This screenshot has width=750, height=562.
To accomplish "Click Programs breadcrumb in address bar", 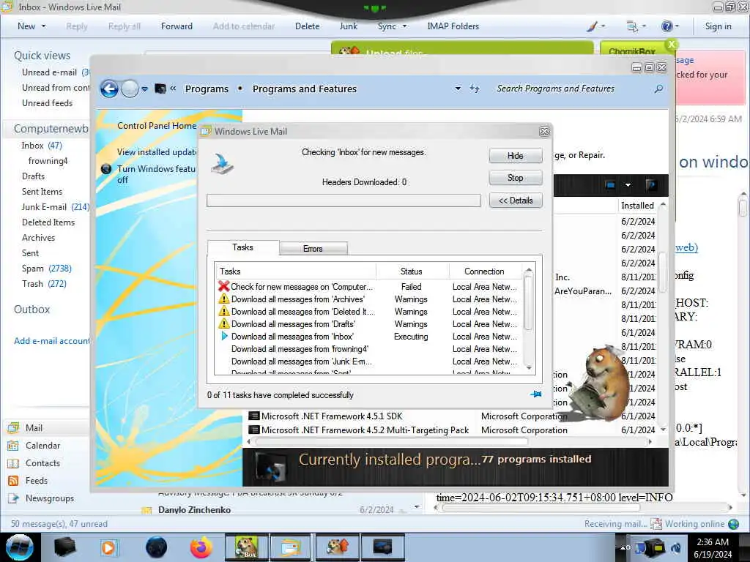I will coord(207,89).
